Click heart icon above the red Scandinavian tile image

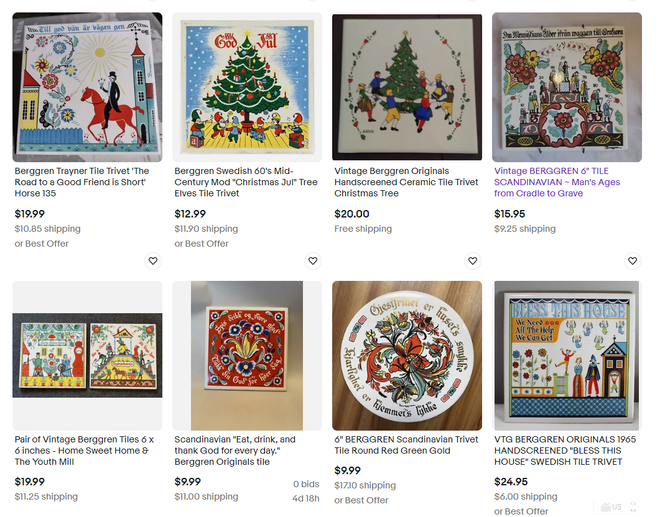click(x=313, y=261)
